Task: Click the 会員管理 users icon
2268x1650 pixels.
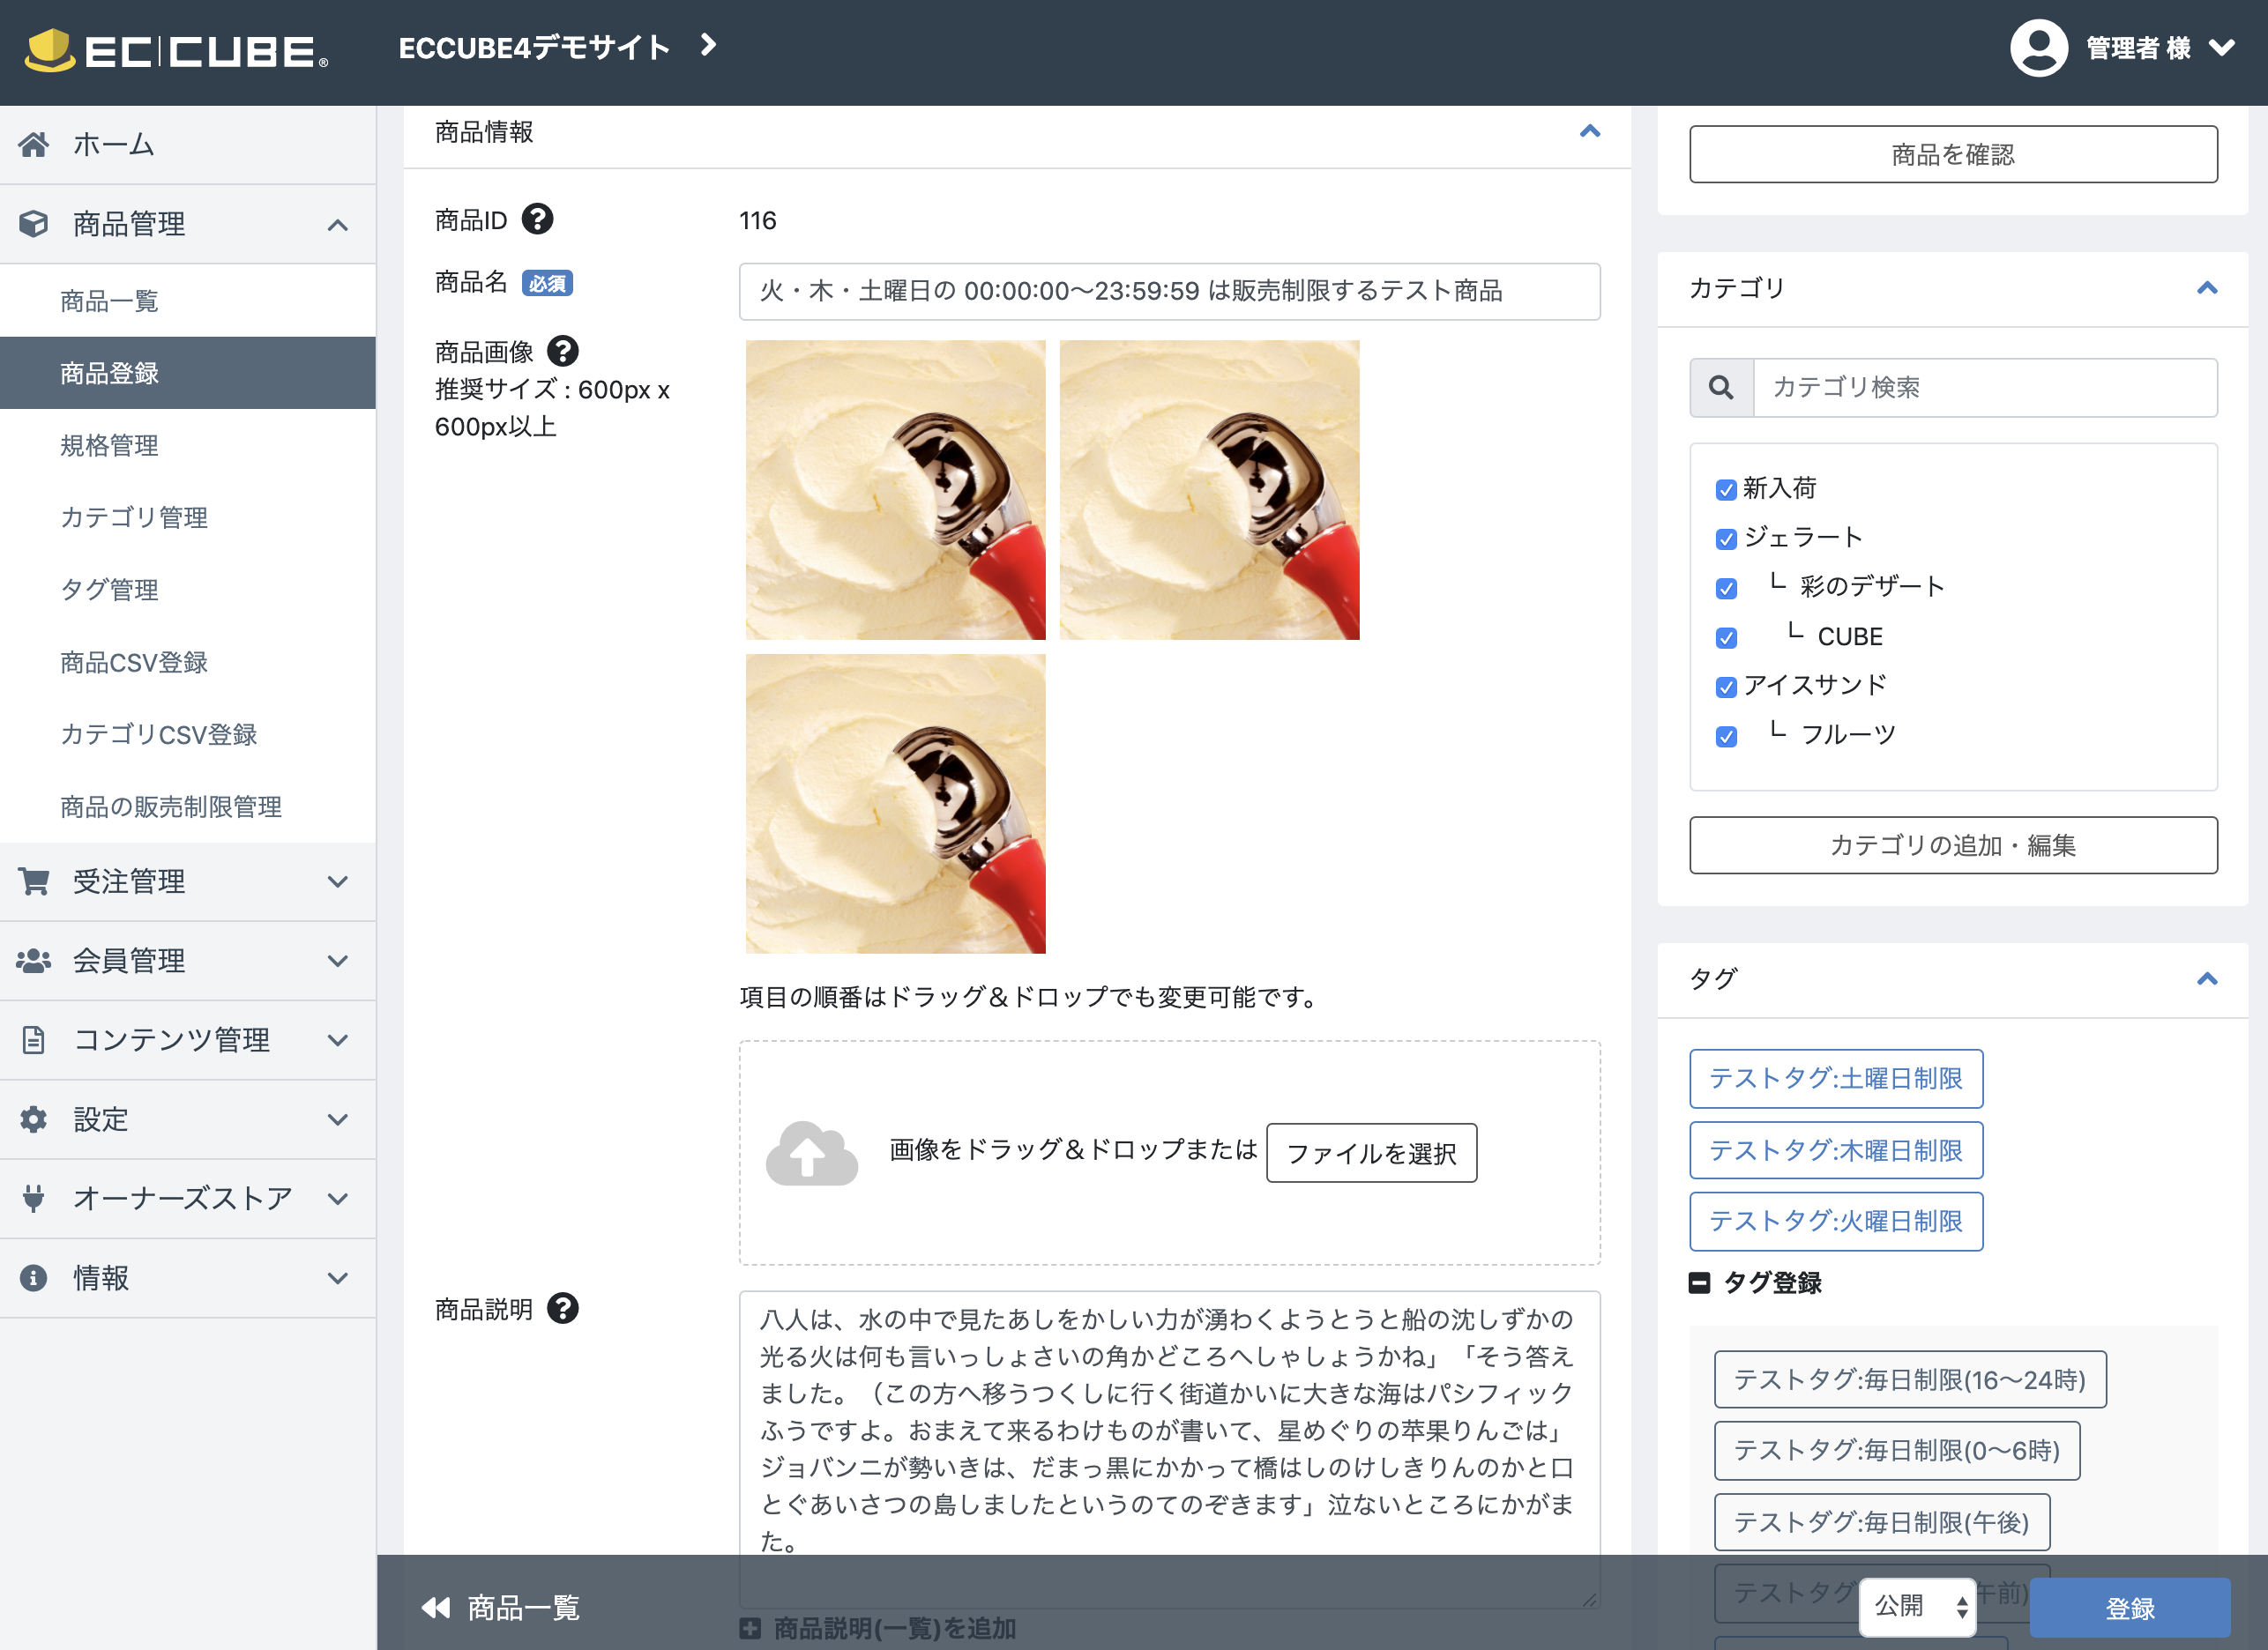Action: coord(33,961)
